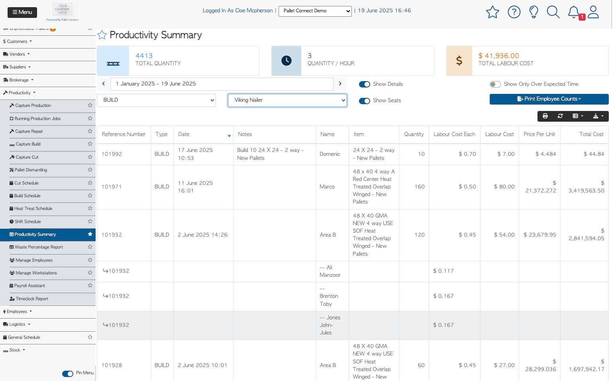Favorite the Productivity Summary page title star

click(x=102, y=35)
